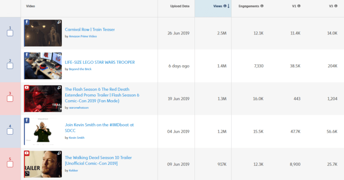This screenshot has height=180, width=344.
Task: Open the Beyond the Brick creator link
Action: (80, 69)
